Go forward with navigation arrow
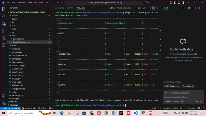The width and height of the screenshot is (206, 116). point(61,3)
